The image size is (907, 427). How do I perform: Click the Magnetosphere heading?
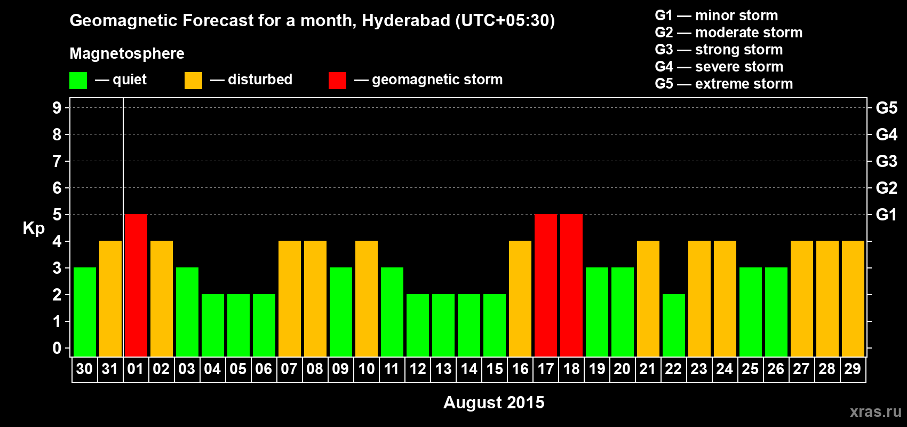tap(127, 53)
